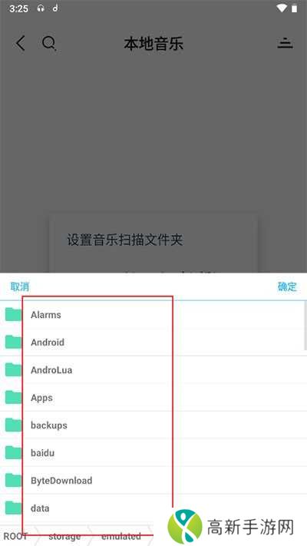Select storage in the path breadcrumb
307x546 pixels.
pos(64,537)
